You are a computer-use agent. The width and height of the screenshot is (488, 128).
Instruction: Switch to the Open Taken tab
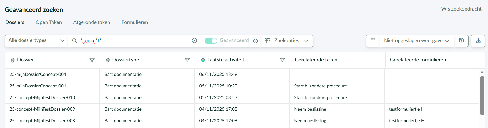click(49, 22)
